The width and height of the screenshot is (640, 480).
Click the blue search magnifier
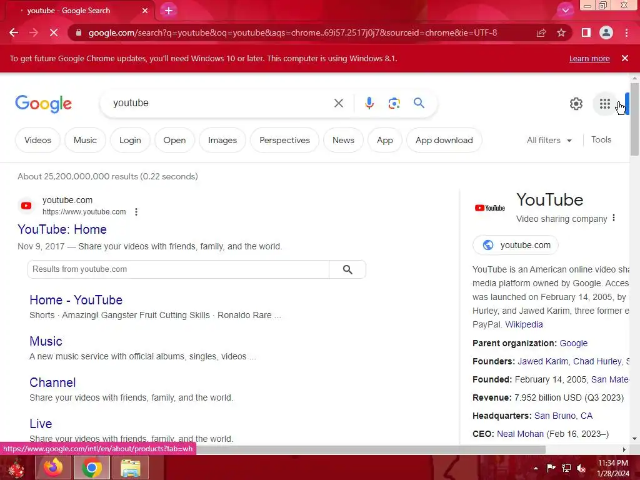[419, 103]
